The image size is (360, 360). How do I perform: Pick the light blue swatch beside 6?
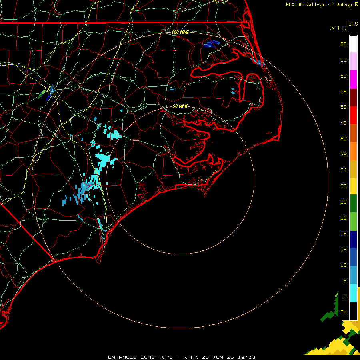coord(353,275)
